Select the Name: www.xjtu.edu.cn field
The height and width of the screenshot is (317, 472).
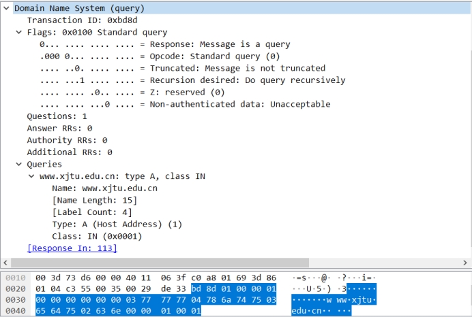[x=104, y=188]
